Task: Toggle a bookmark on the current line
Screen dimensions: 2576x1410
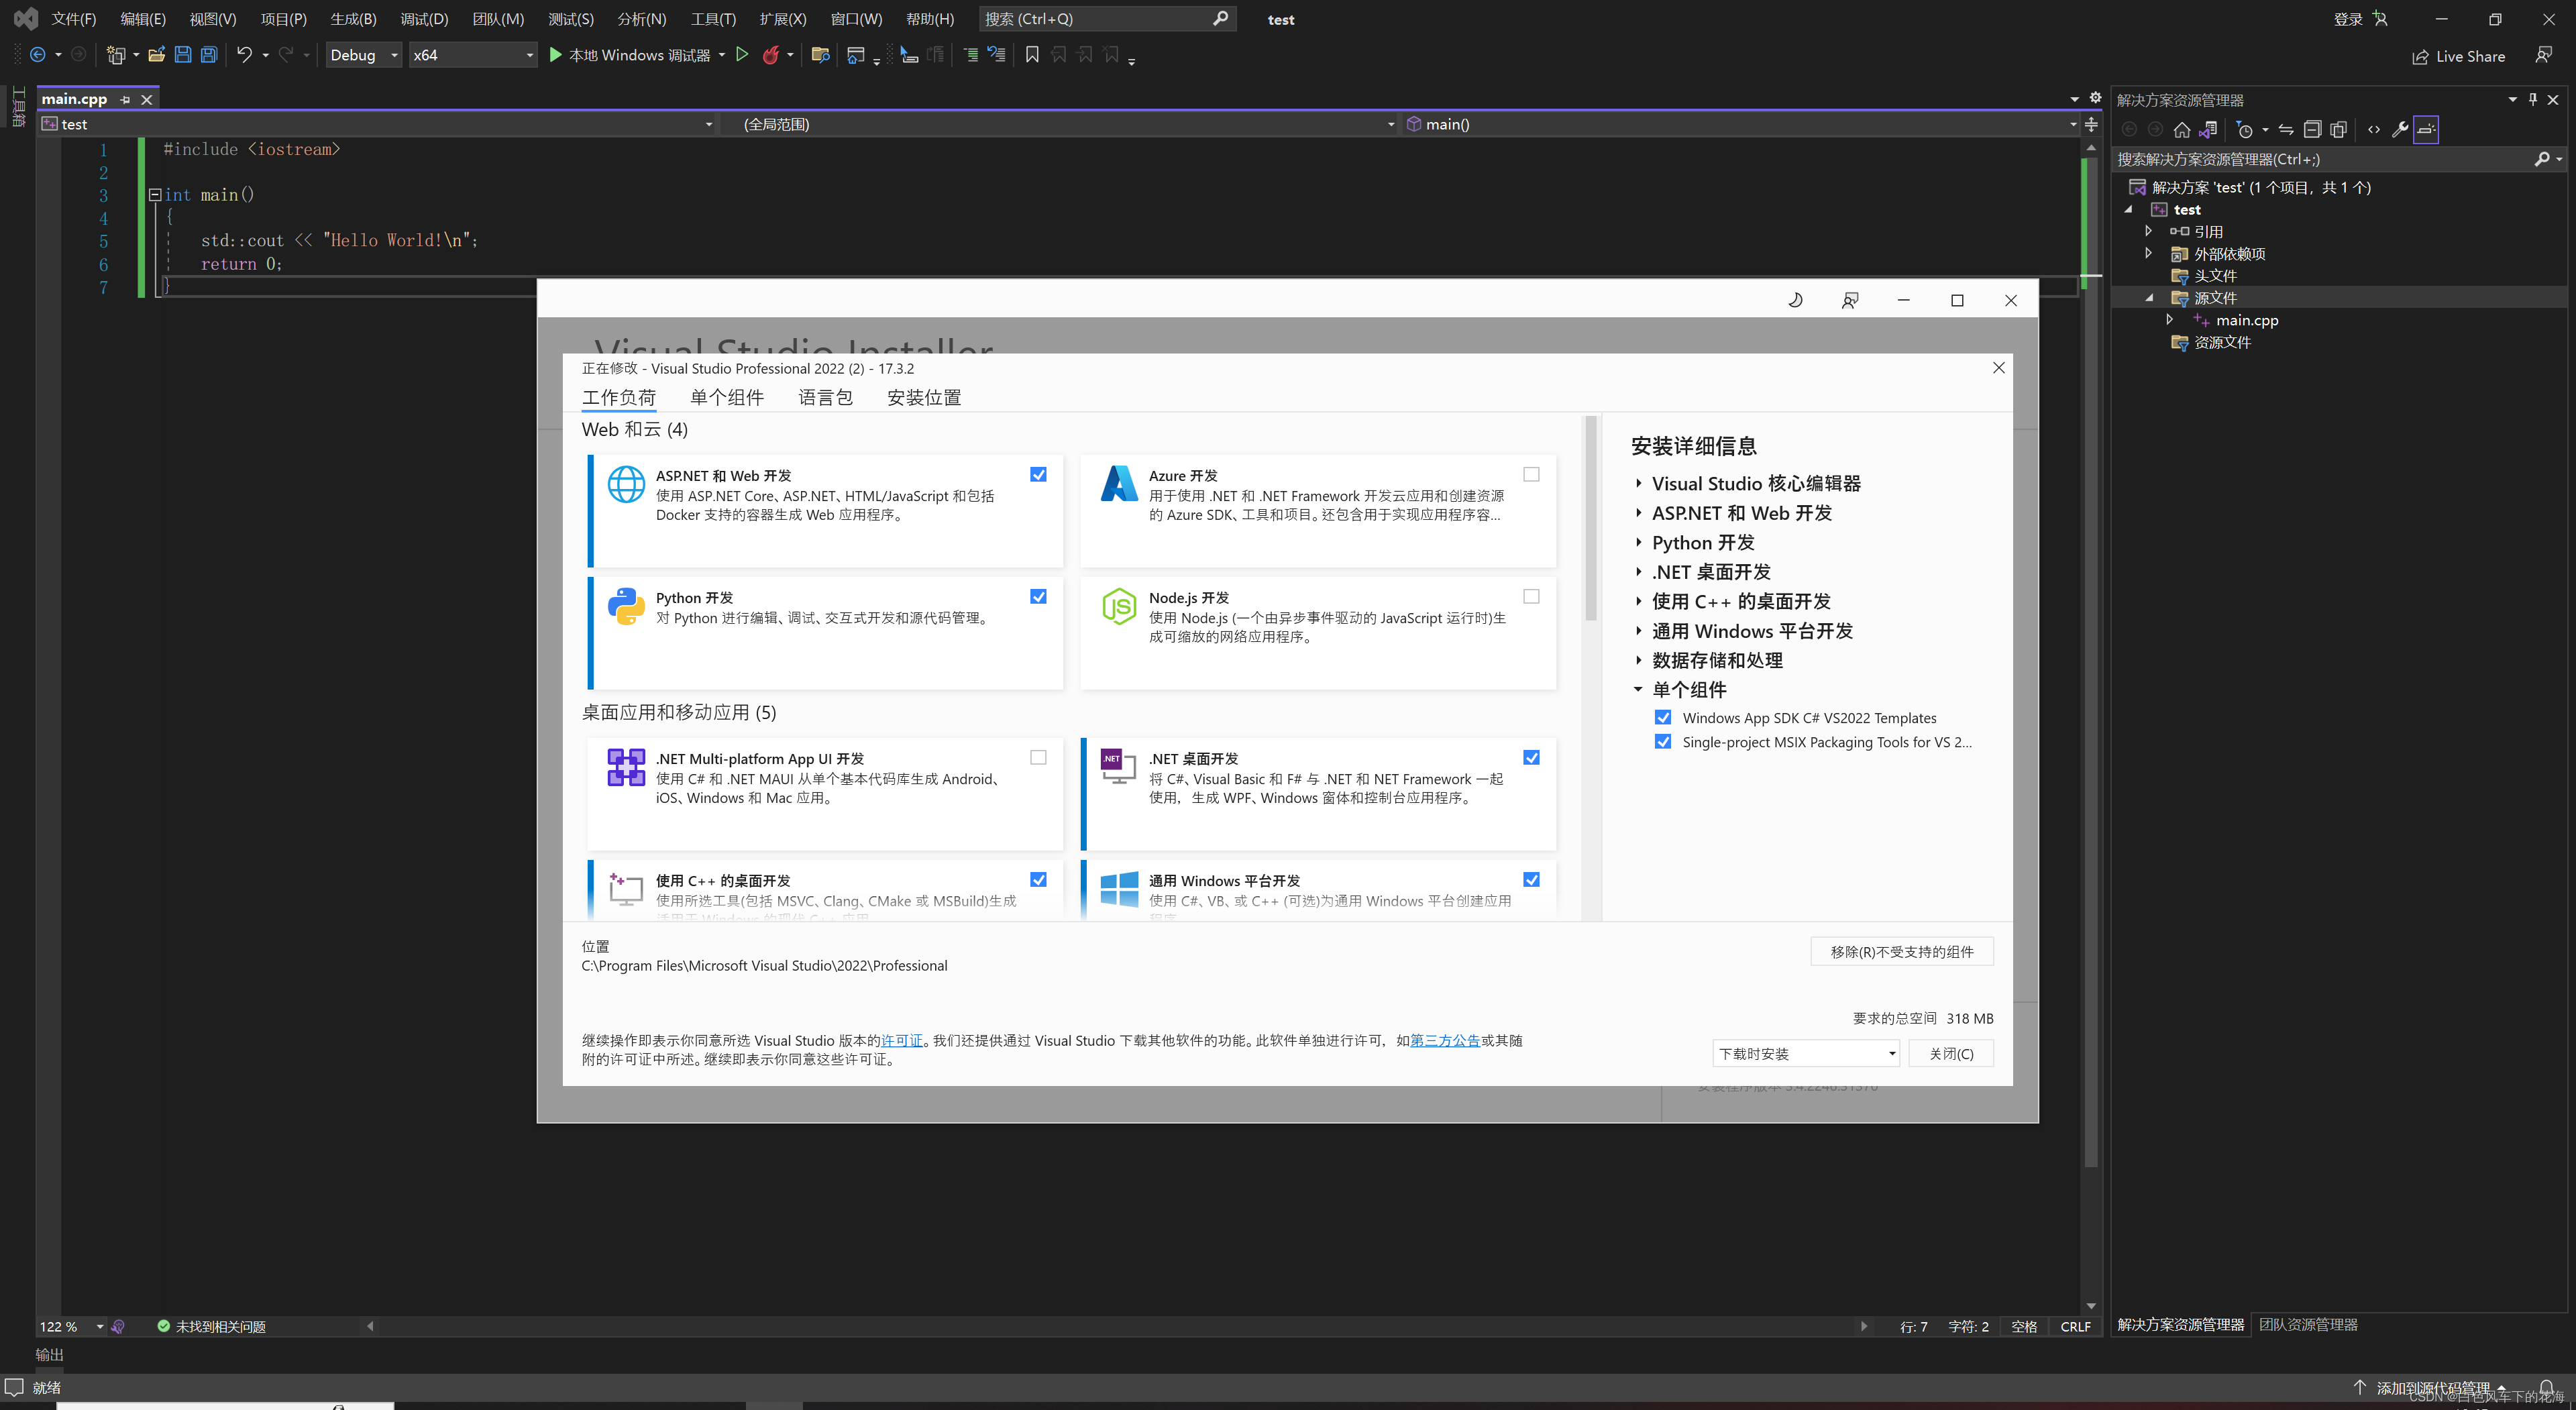Action: (1032, 55)
